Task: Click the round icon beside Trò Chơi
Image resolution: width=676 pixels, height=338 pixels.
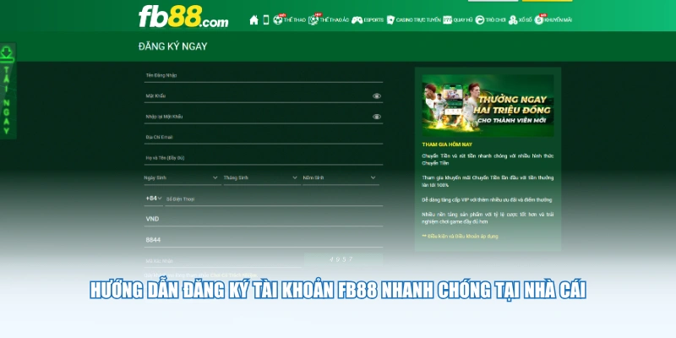Action: pyautogui.click(x=480, y=19)
